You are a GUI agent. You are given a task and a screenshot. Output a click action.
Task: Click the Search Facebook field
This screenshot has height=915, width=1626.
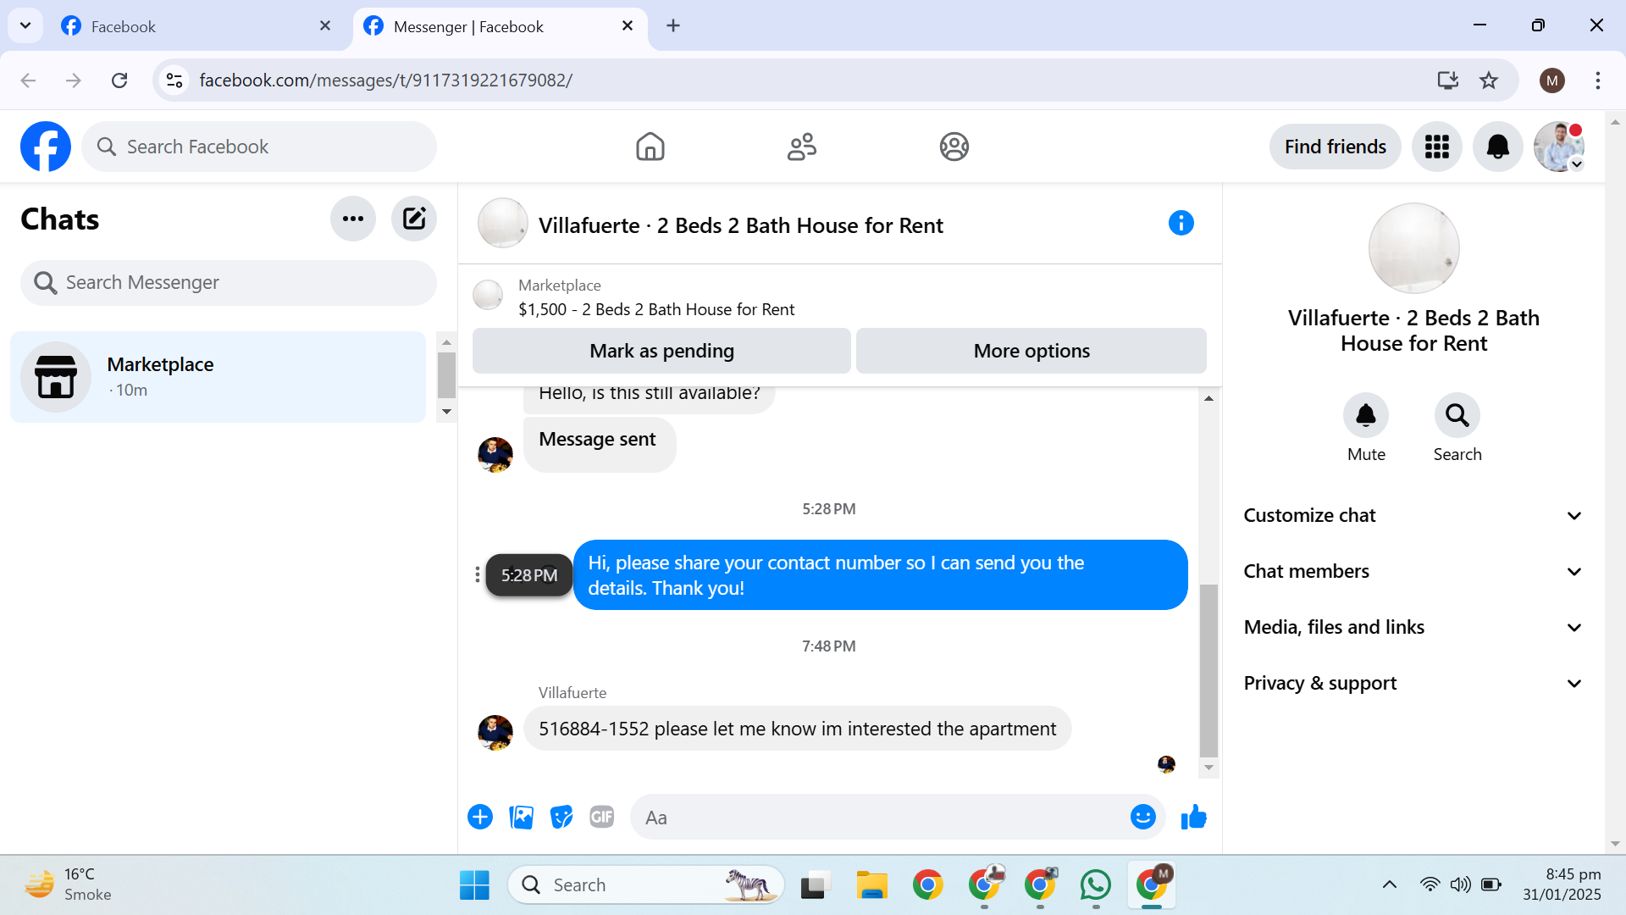coord(259,147)
